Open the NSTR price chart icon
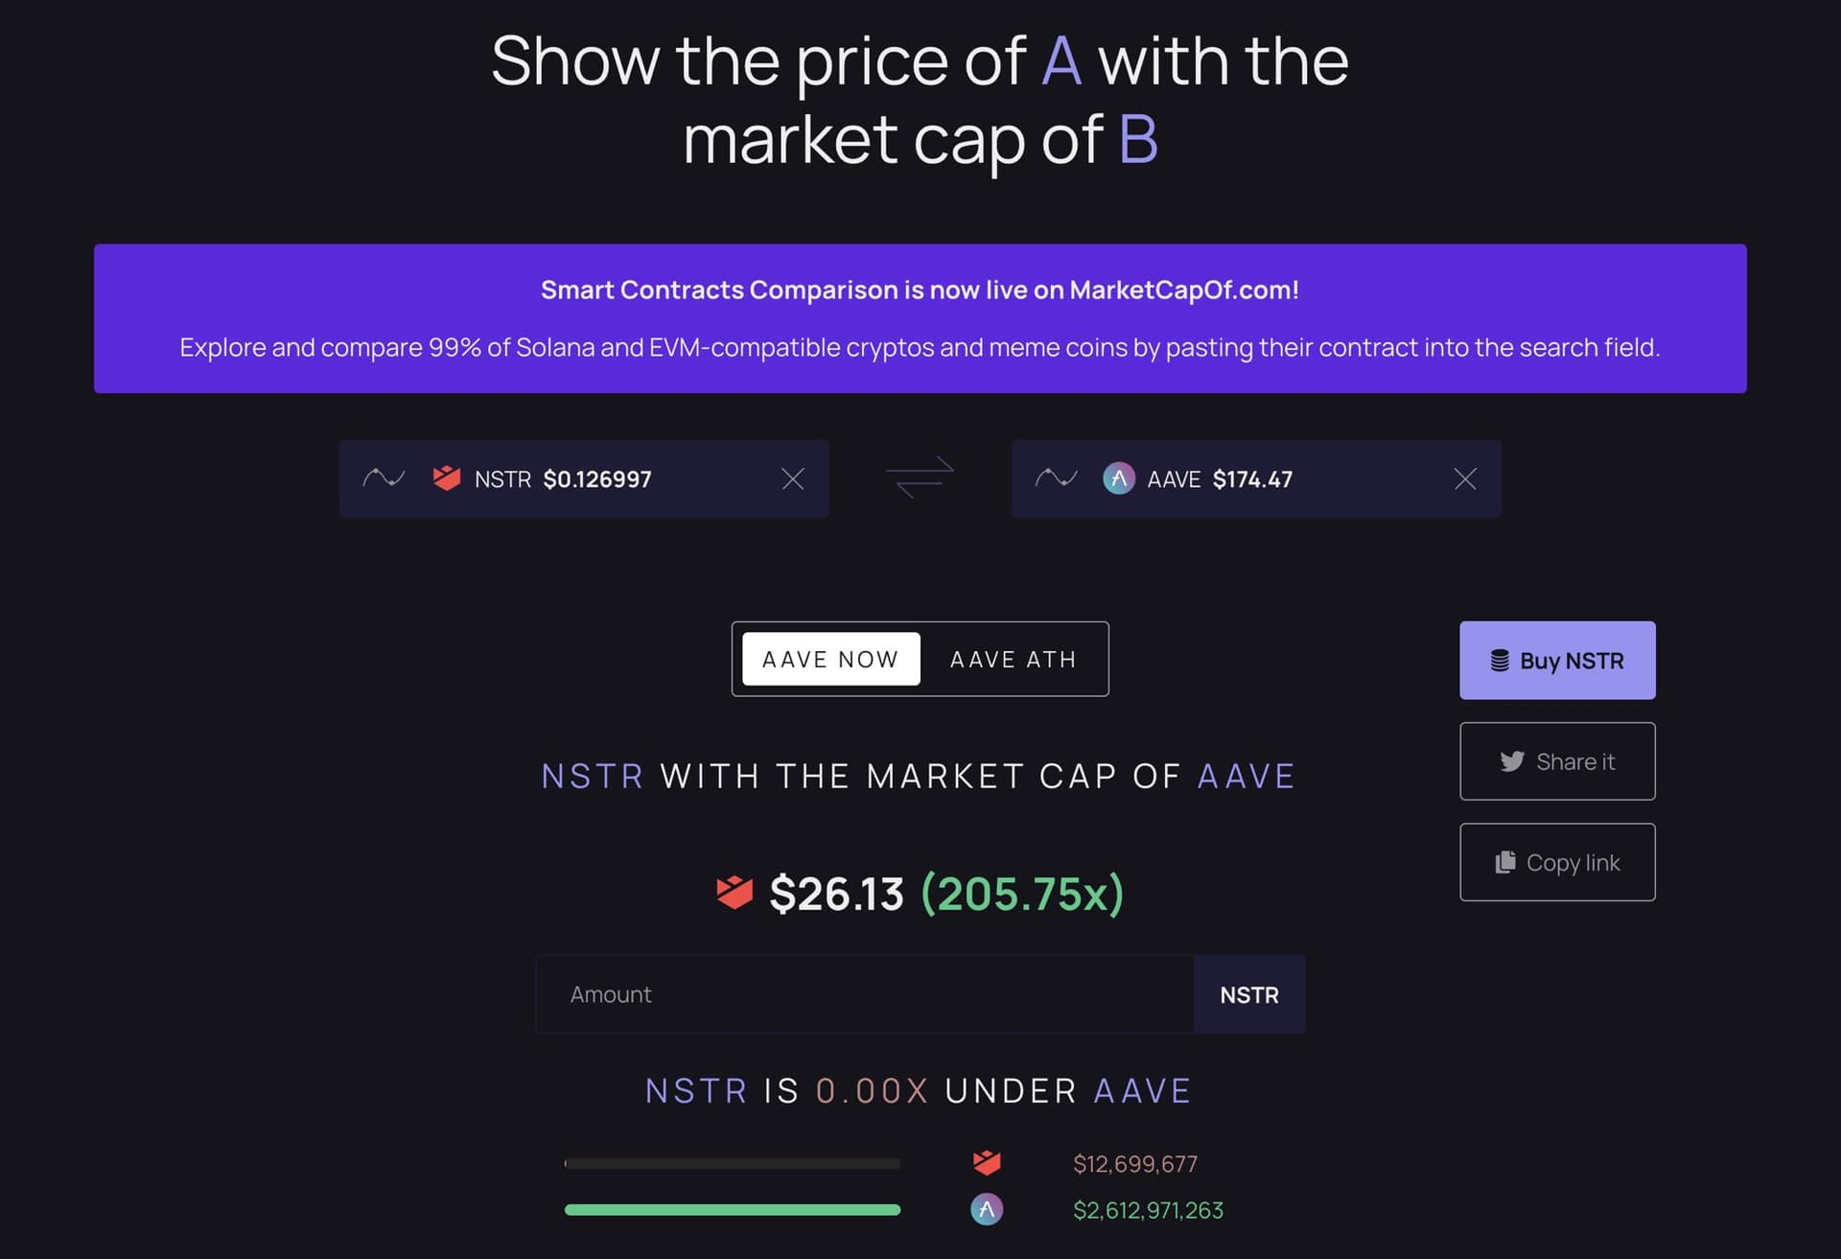The height and width of the screenshot is (1259, 1841). point(384,478)
